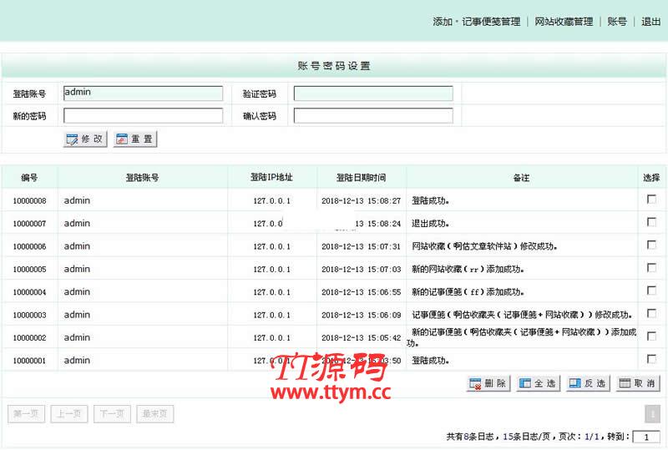Click the 验证密码 input field
This screenshot has height=450, width=668.
(373, 94)
